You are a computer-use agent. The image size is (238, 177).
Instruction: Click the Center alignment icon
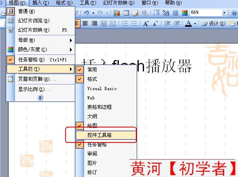coord(85,24)
